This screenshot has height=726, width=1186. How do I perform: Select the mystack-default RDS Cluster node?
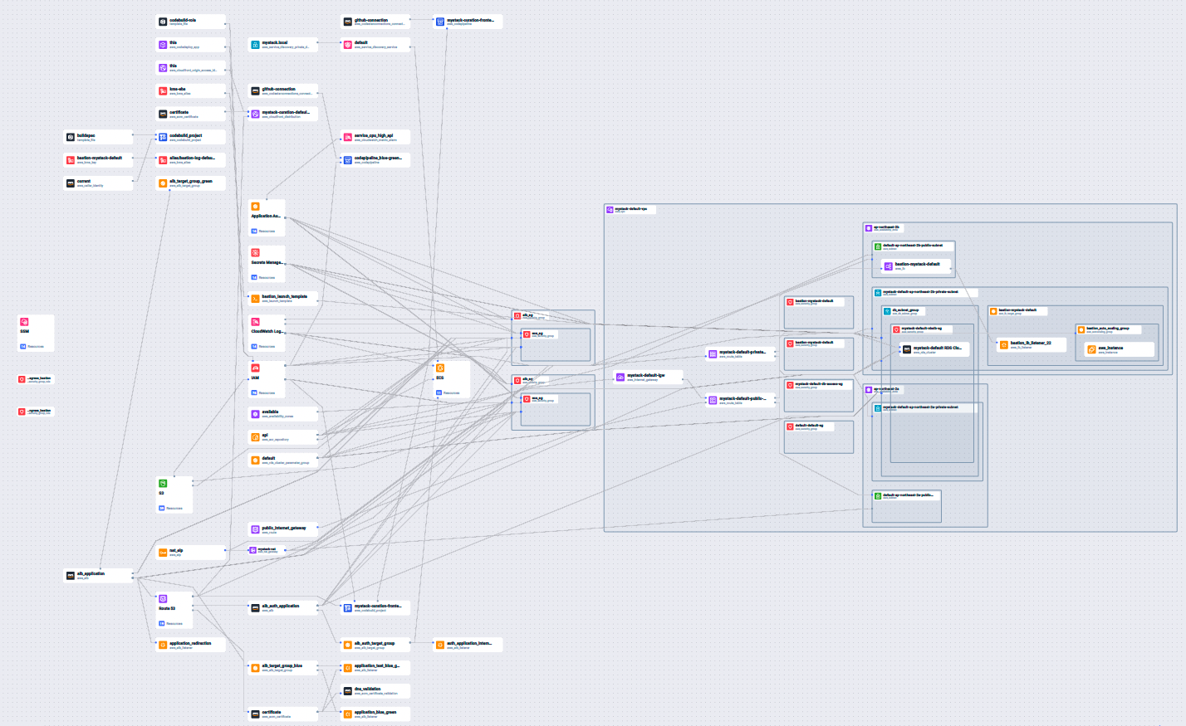(935, 349)
